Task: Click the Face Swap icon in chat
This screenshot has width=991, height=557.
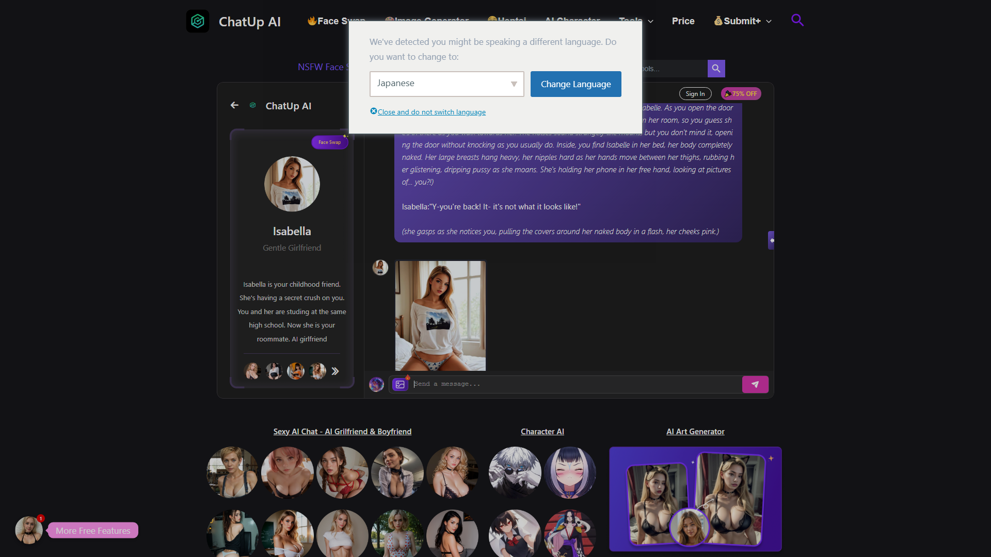Action: (x=329, y=141)
